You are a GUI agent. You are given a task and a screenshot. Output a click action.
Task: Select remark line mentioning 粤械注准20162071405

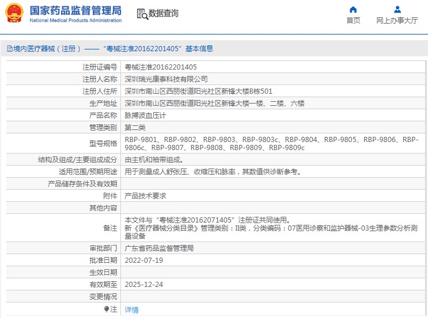(x=208, y=220)
